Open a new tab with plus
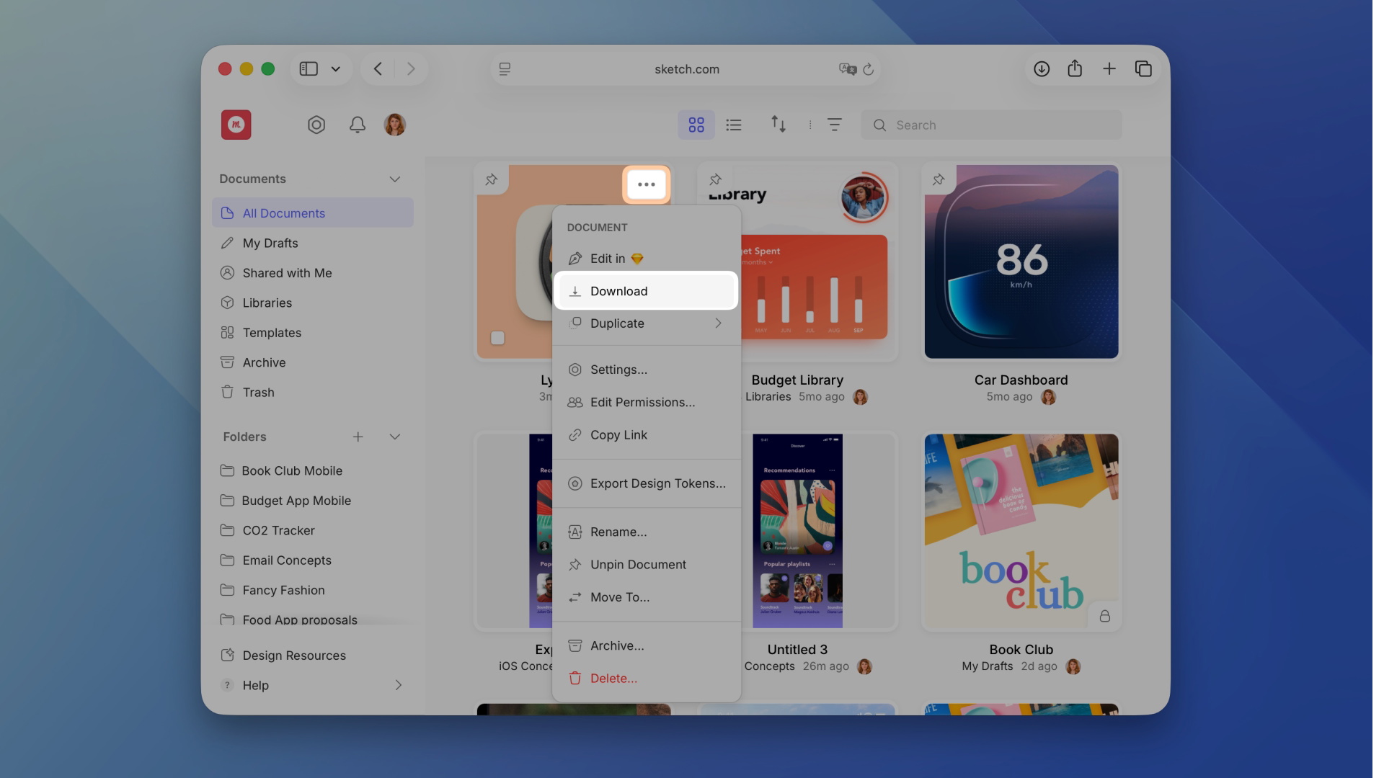Screen dimensions: 1384x778 tap(1109, 68)
